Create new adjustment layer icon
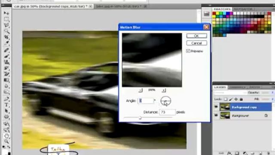The height and width of the screenshot is (155, 275). coord(245,153)
